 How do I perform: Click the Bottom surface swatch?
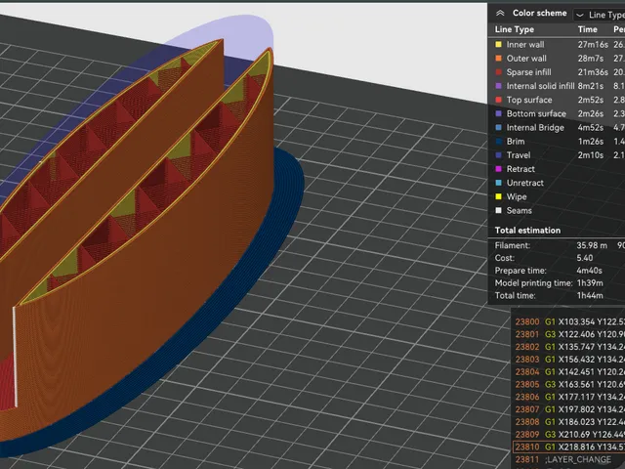tap(498, 113)
